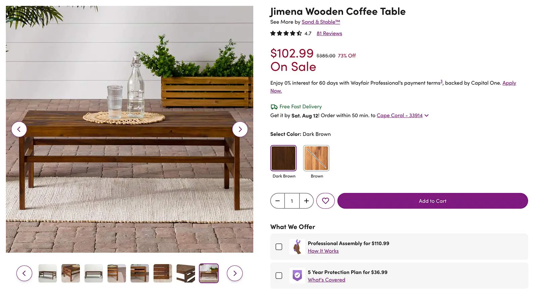The width and height of the screenshot is (537, 293).
Task: Open the Sand & Stable brand link
Action: [321, 22]
